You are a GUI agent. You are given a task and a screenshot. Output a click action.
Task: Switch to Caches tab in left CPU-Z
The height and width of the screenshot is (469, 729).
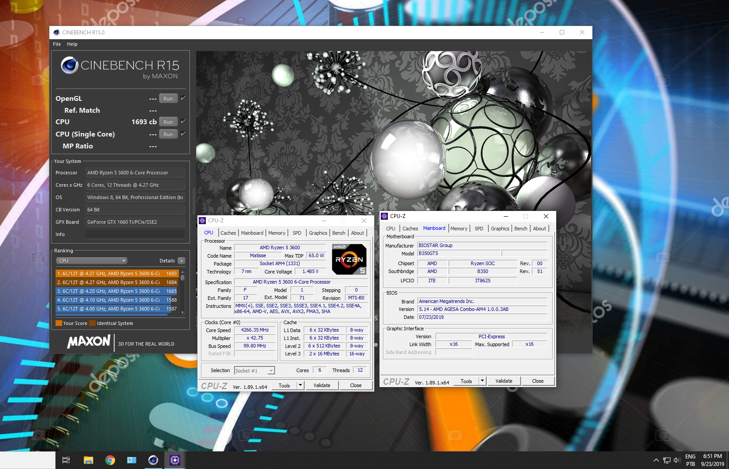coord(228,233)
